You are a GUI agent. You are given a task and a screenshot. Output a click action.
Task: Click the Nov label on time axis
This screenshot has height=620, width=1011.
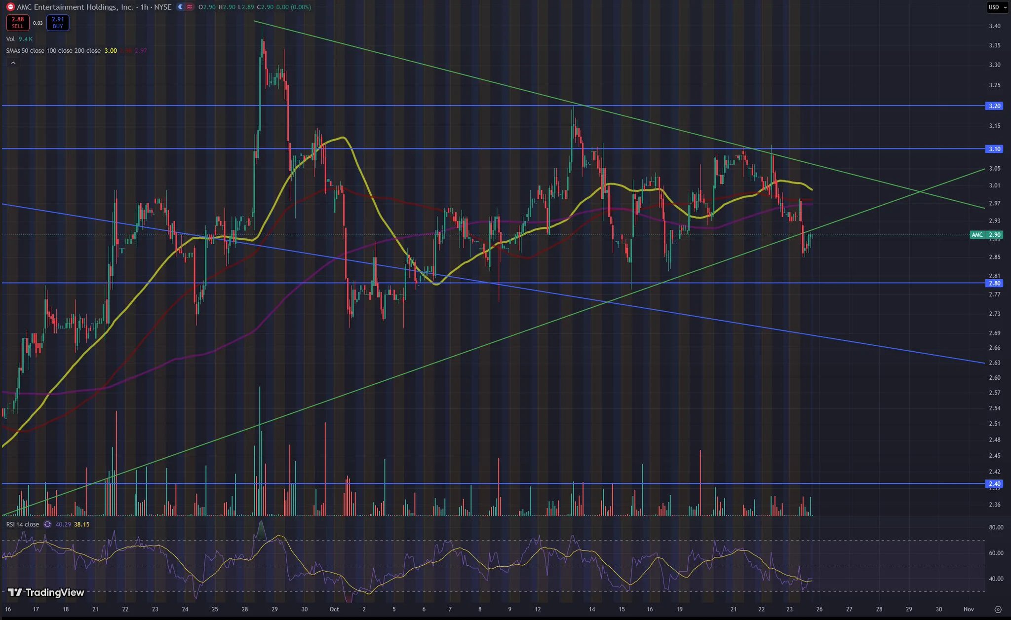pos(968,609)
